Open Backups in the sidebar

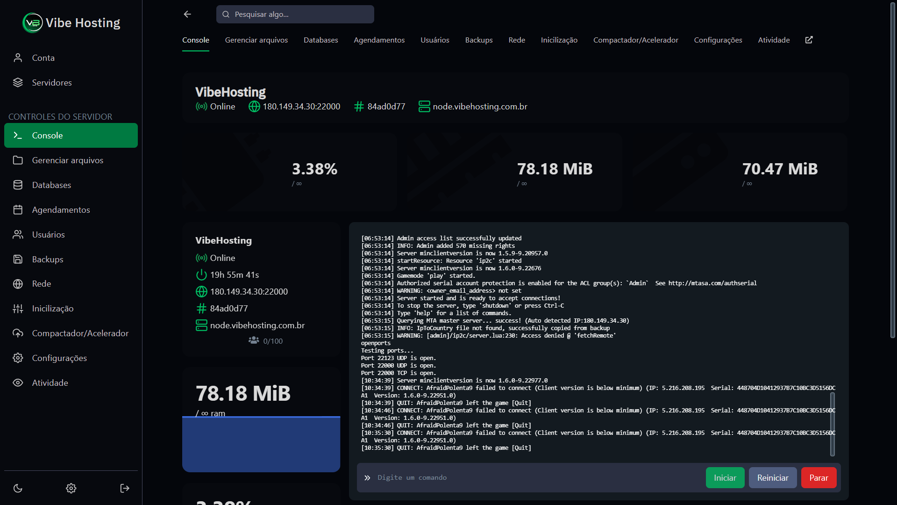[x=71, y=259]
